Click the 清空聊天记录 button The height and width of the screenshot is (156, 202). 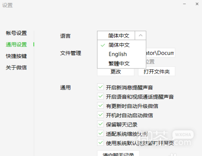tap(118, 154)
